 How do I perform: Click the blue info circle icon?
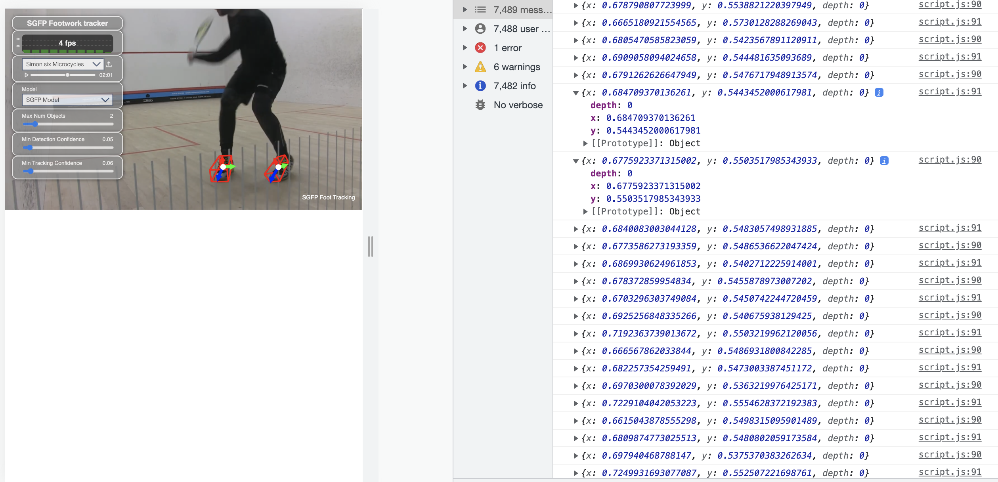pos(480,86)
